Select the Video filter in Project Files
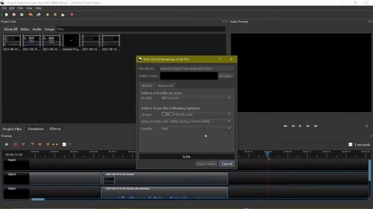Viewport: 373px width, 209px height. [24, 29]
